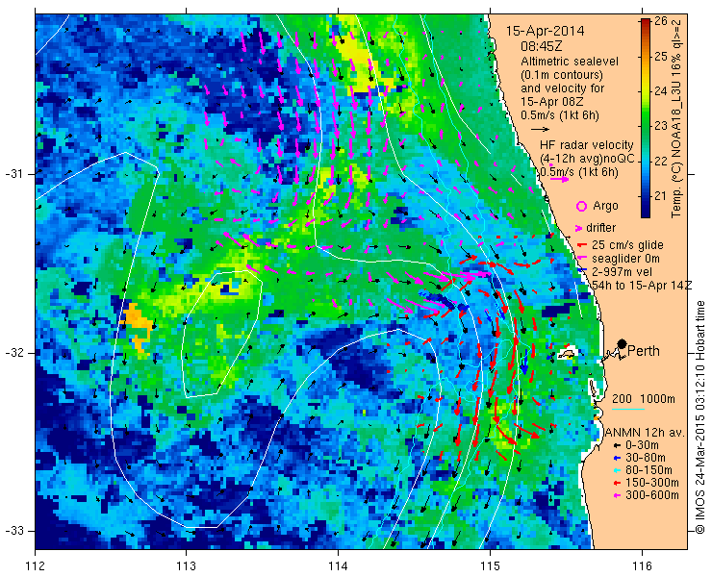Click the red 25 cm/s glide legend marker
712x577 pixels.
pyautogui.click(x=580, y=245)
